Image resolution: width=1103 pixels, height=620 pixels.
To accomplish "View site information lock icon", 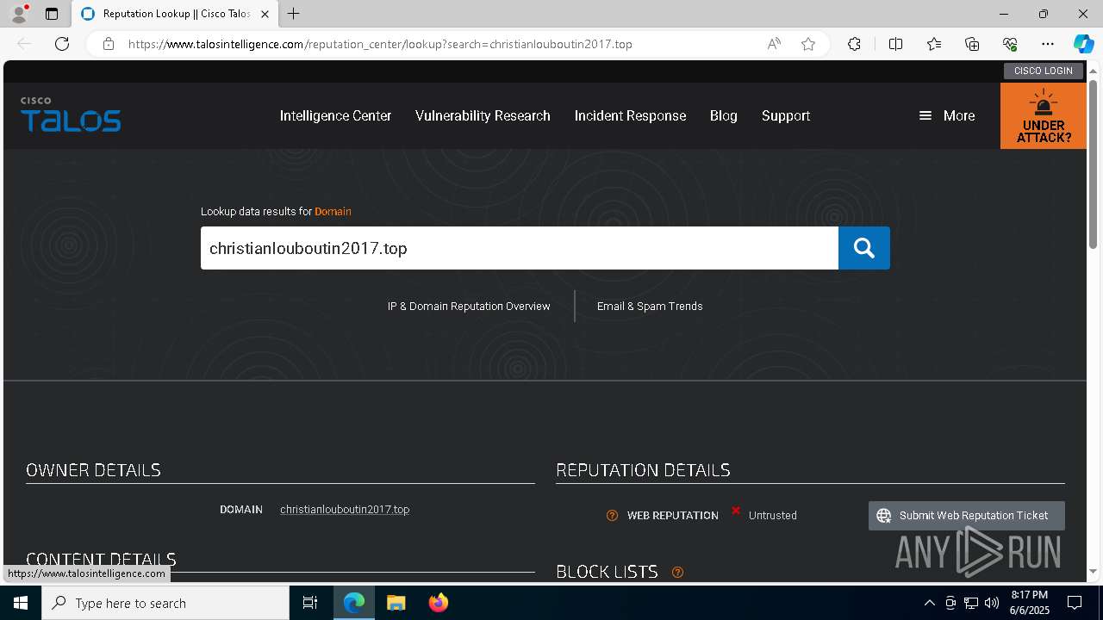I will pos(108,44).
